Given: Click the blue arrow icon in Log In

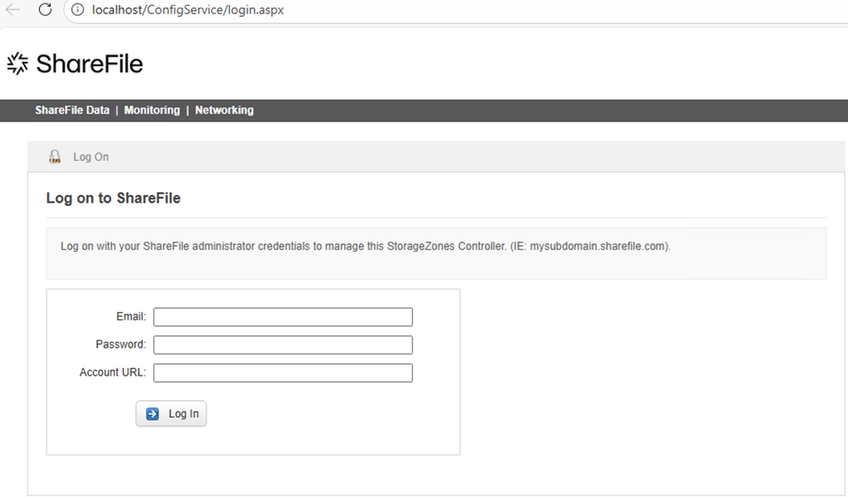Looking at the screenshot, I should 153,414.
